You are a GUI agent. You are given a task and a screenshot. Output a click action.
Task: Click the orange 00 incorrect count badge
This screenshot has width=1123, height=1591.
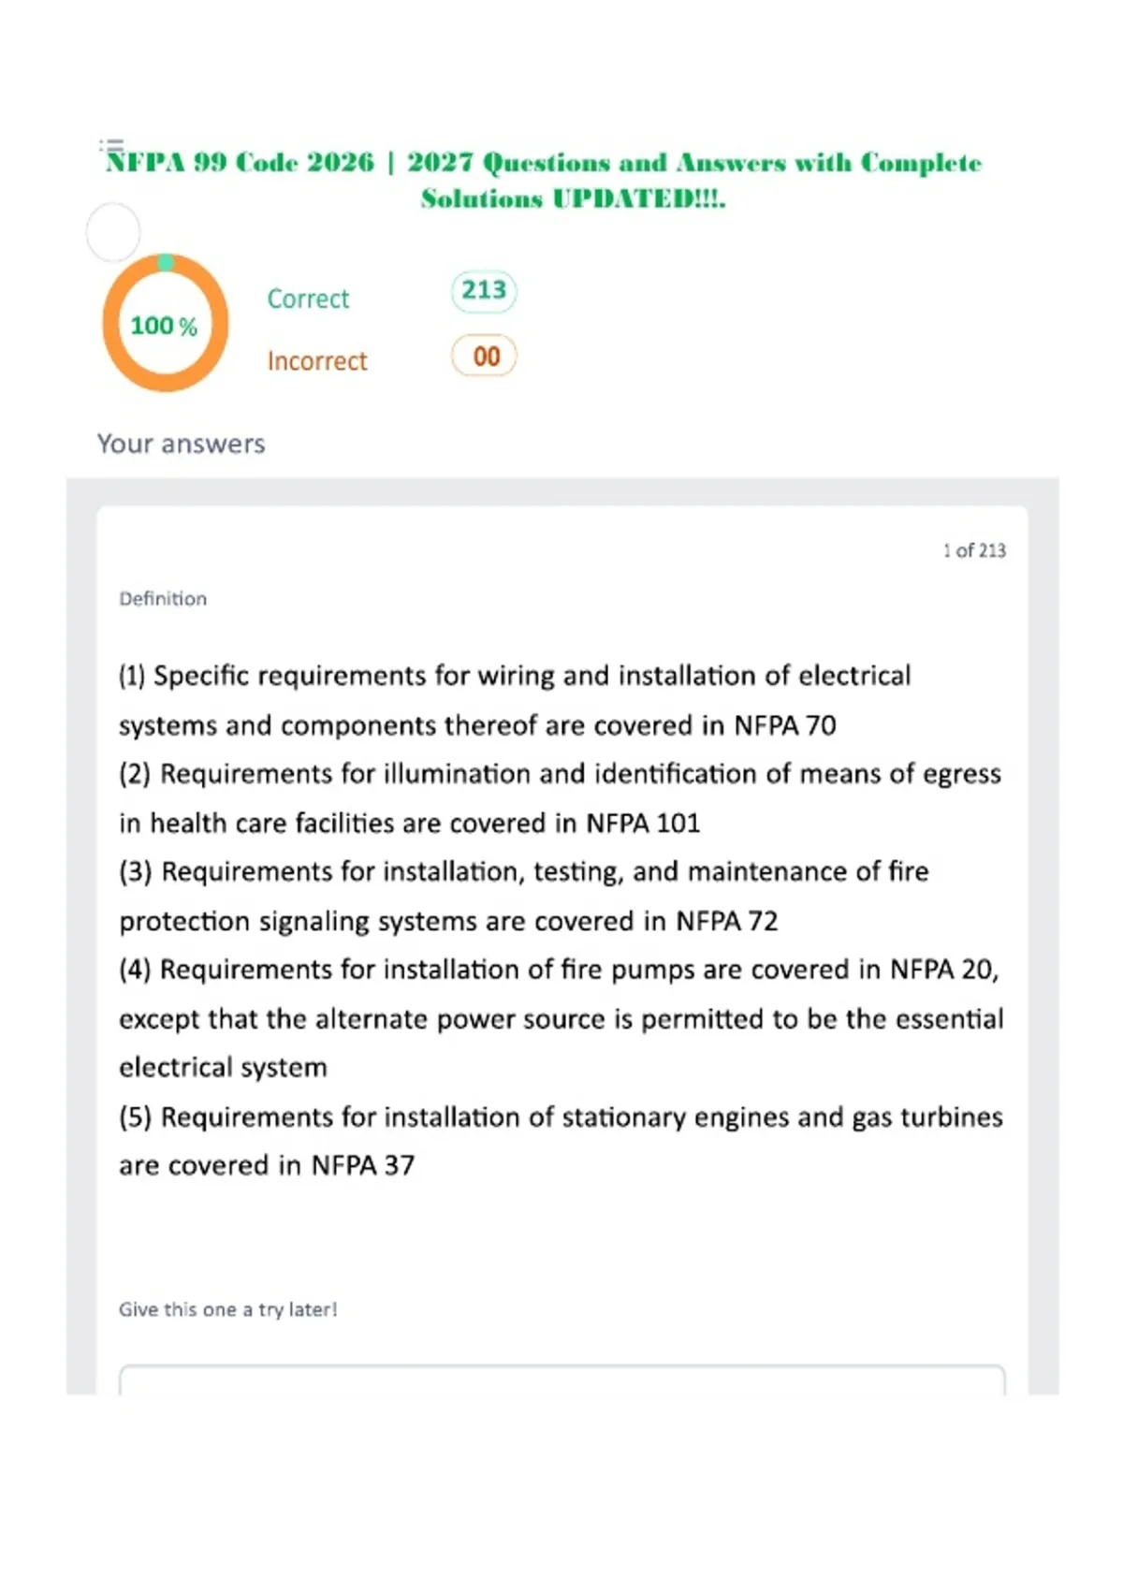pyautogui.click(x=484, y=357)
